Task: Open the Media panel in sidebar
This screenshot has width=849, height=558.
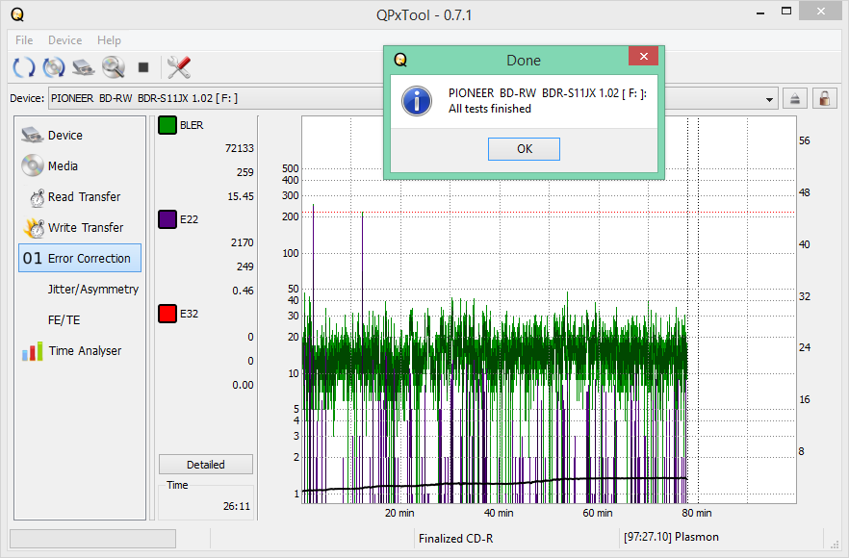Action: click(x=80, y=166)
